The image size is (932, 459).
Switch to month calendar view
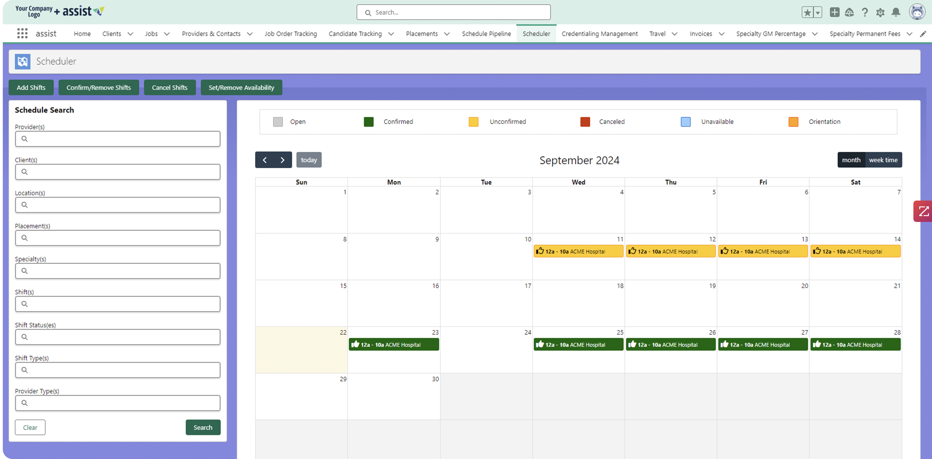coord(851,160)
